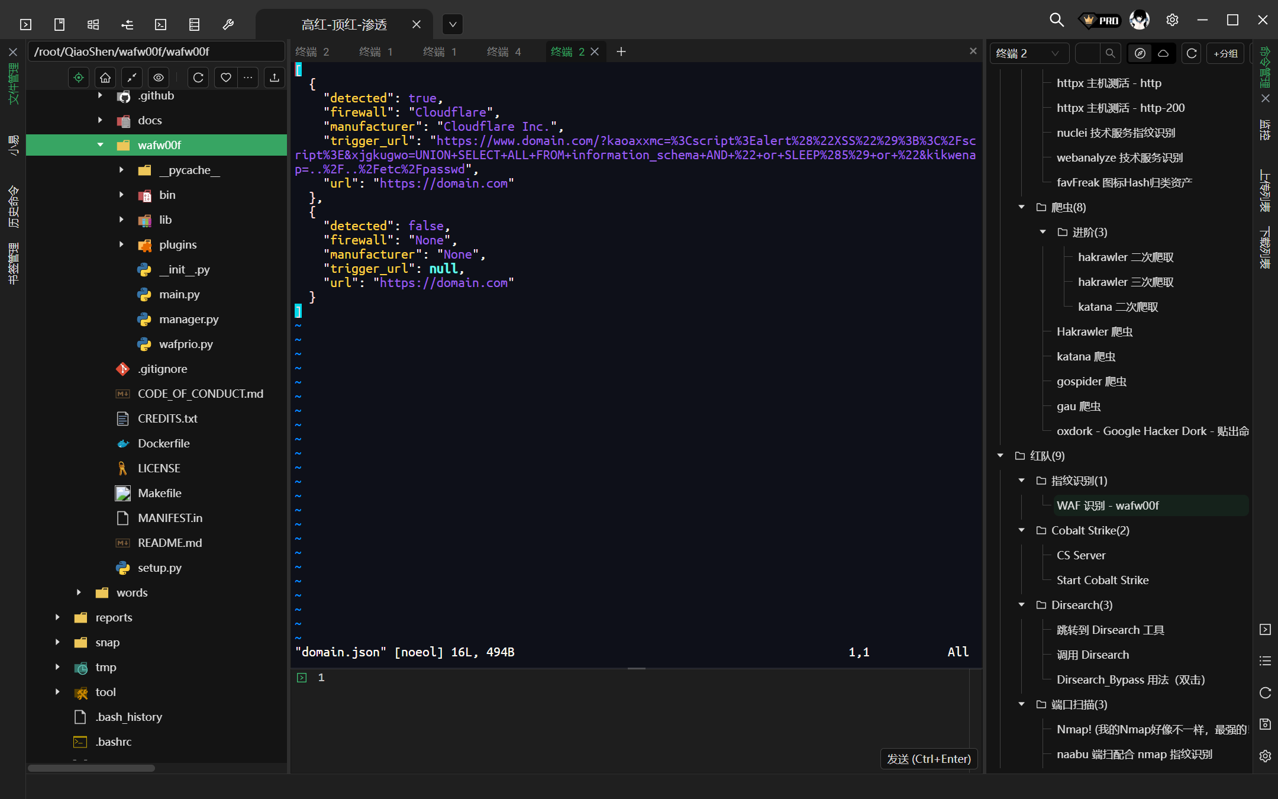Switch command panel to cloud mode

tap(1163, 53)
